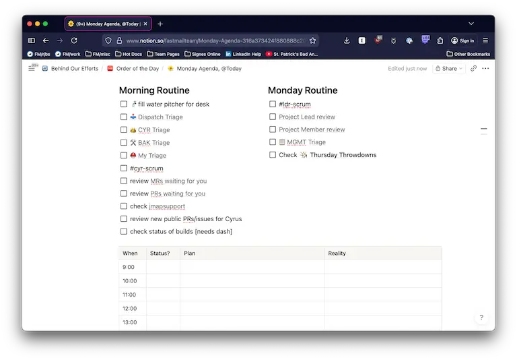Toggle the #ldr-scrum checkbox
Viewport: 517px width, 360px height.
273,104
